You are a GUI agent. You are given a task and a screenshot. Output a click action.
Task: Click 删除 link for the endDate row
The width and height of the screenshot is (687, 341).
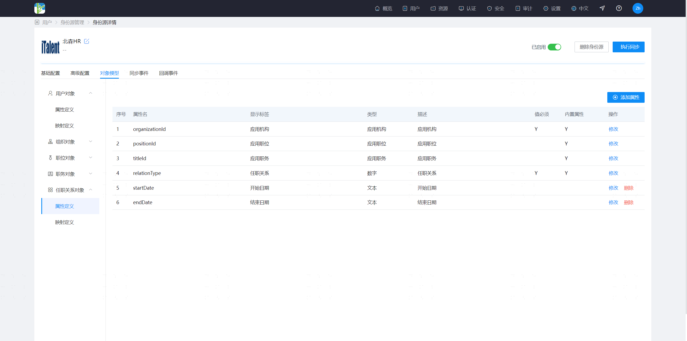tap(628, 203)
